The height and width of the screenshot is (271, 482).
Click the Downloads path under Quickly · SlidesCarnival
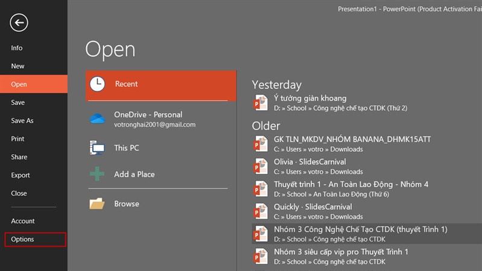click(x=319, y=217)
